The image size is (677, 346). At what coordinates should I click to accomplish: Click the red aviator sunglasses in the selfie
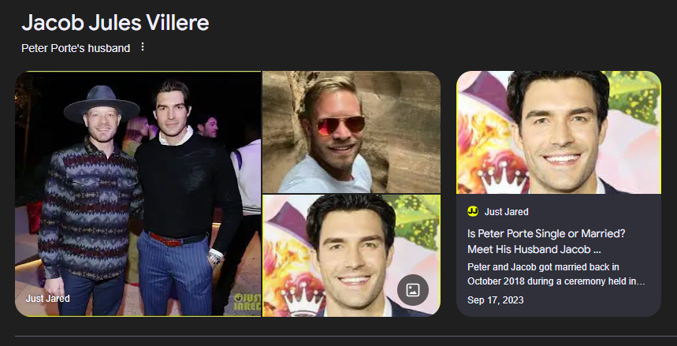point(341,125)
